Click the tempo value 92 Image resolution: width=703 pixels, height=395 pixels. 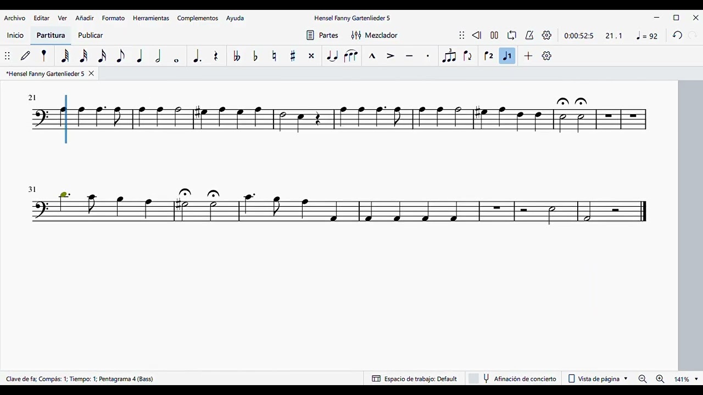point(647,36)
